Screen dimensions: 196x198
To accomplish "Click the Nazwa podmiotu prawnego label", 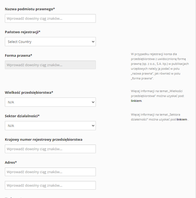I will (x=30, y=9).
